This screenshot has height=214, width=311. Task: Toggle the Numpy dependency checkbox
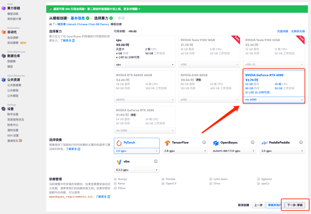tap(116, 179)
